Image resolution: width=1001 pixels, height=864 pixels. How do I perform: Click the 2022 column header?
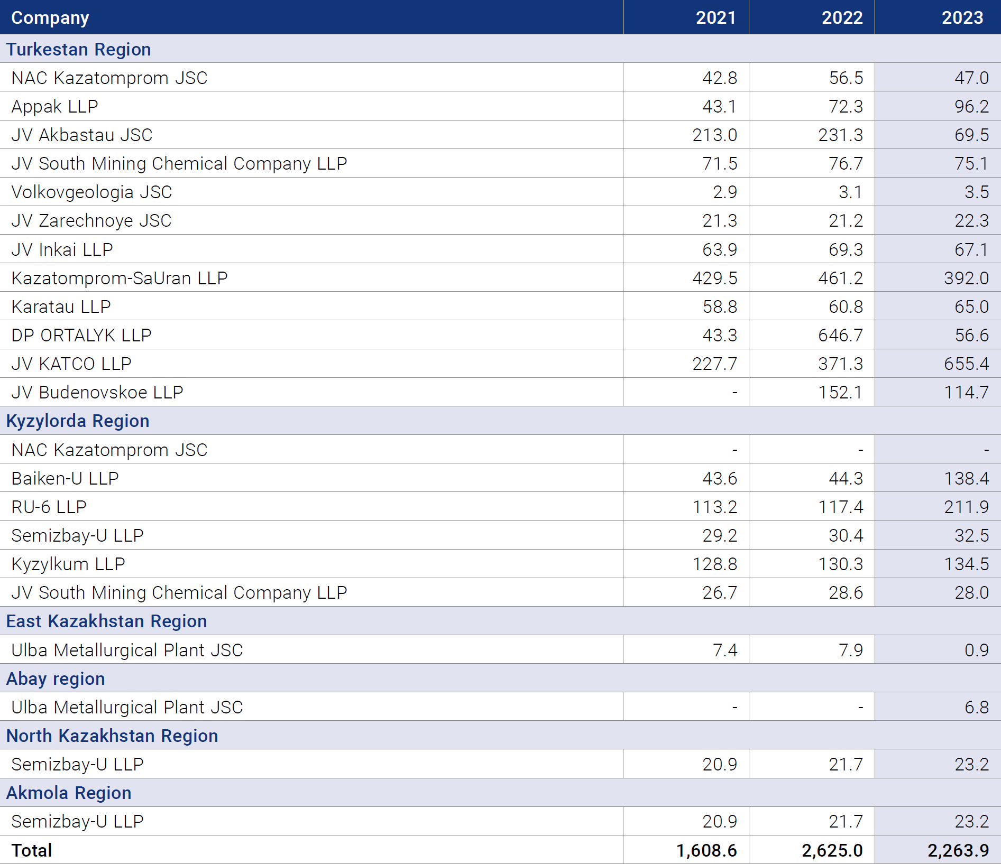click(x=842, y=17)
